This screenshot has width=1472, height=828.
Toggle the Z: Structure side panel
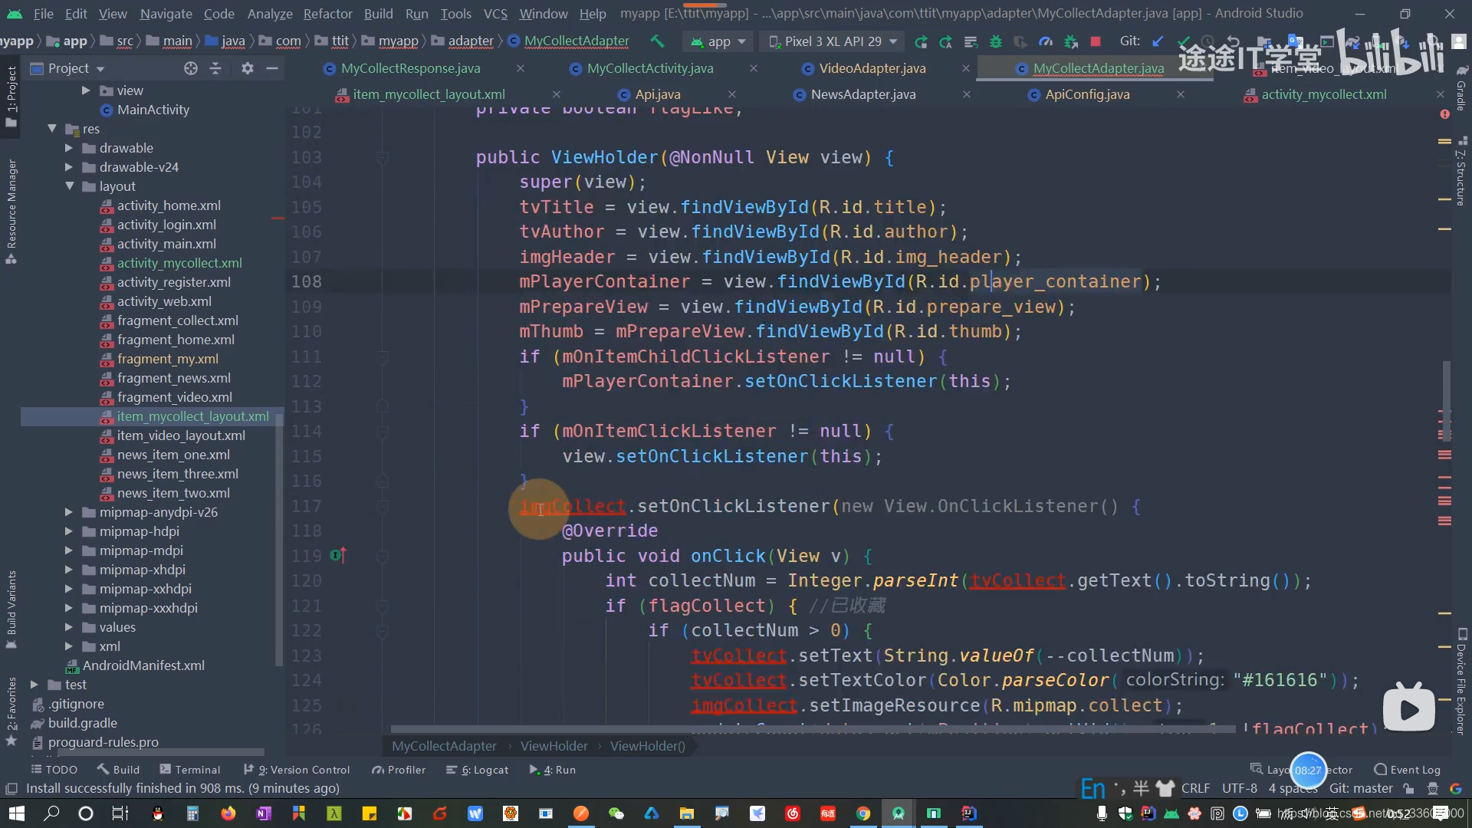[x=1461, y=171]
